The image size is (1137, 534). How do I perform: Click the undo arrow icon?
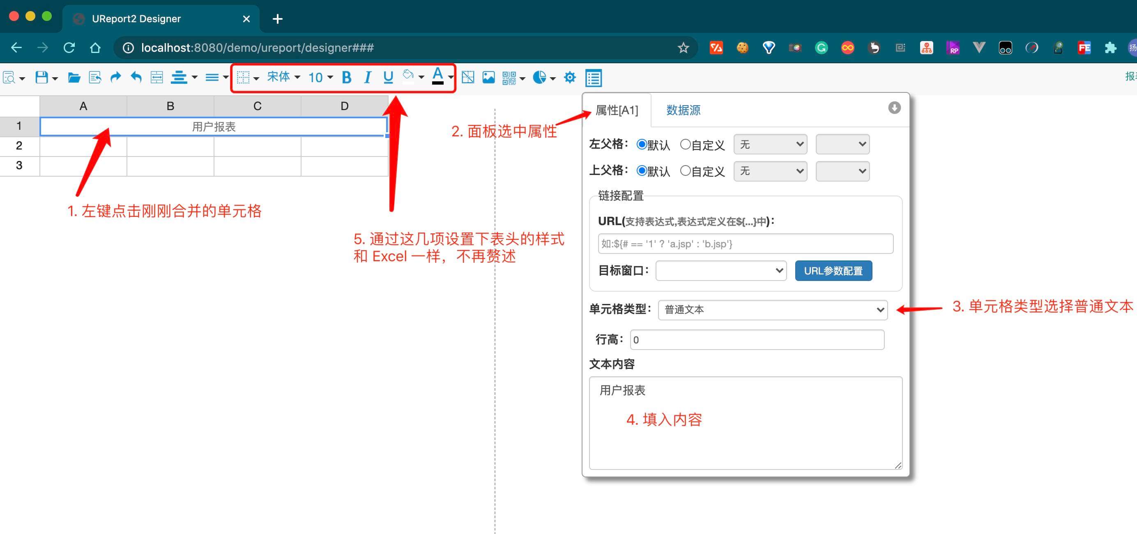tap(136, 78)
